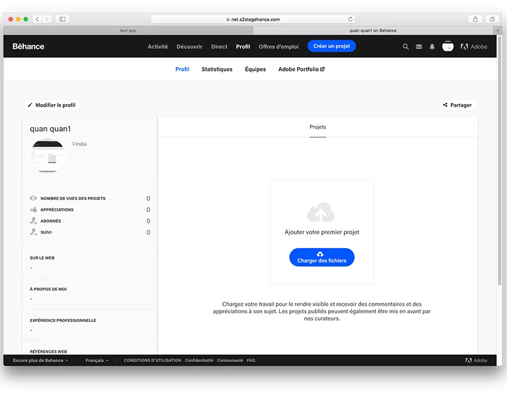Open the Équipes tab
This screenshot has height=396, width=507.
[255, 70]
